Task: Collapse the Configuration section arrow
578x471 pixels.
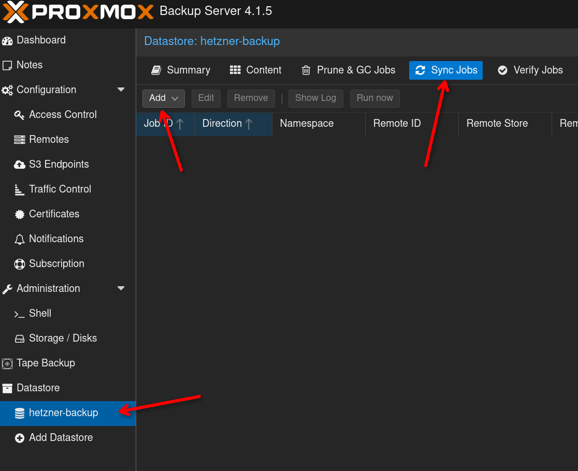Action: point(121,90)
